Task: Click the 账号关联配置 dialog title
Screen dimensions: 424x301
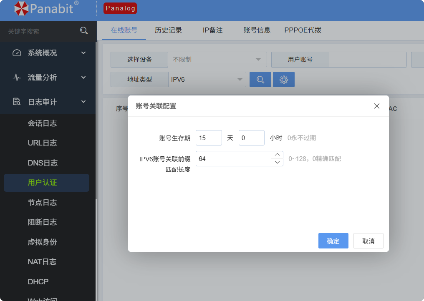Action: (156, 106)
